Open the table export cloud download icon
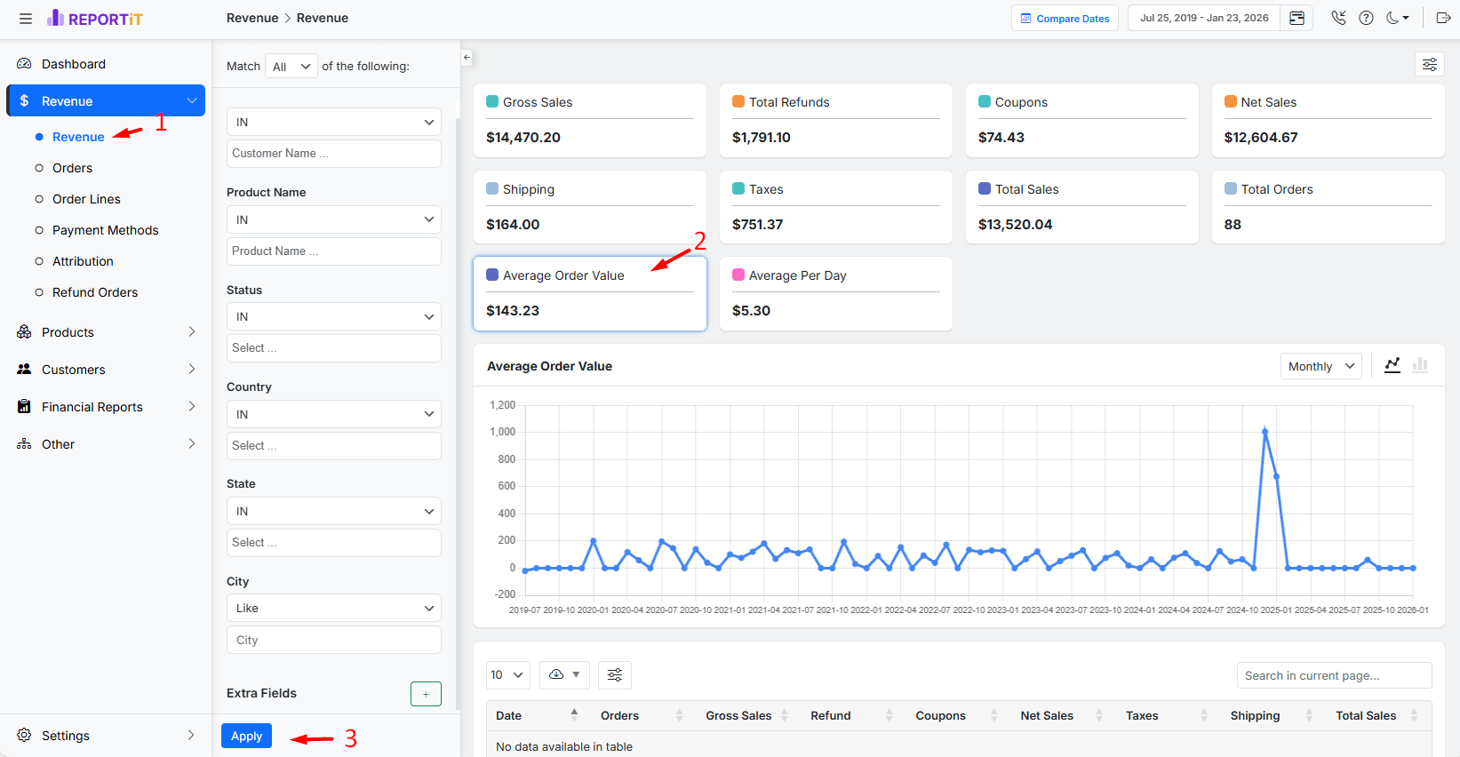The image size is (1460, 757). [563, 675]
